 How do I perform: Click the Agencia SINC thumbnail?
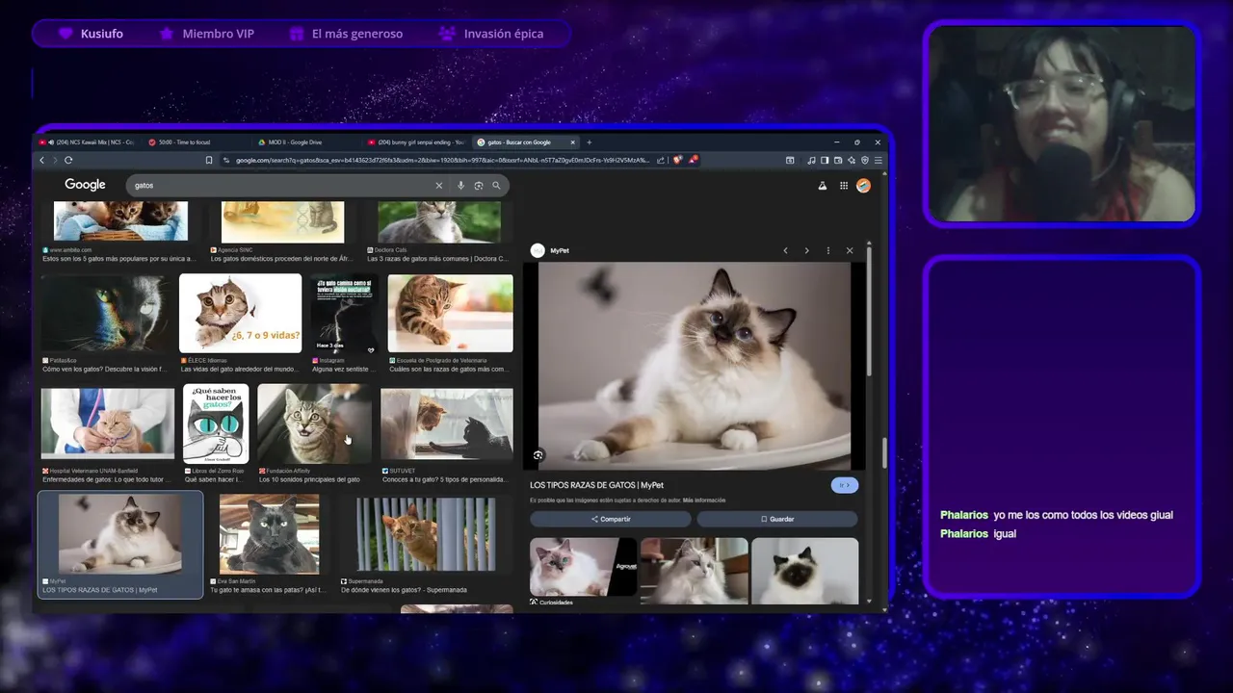point(282,222)
